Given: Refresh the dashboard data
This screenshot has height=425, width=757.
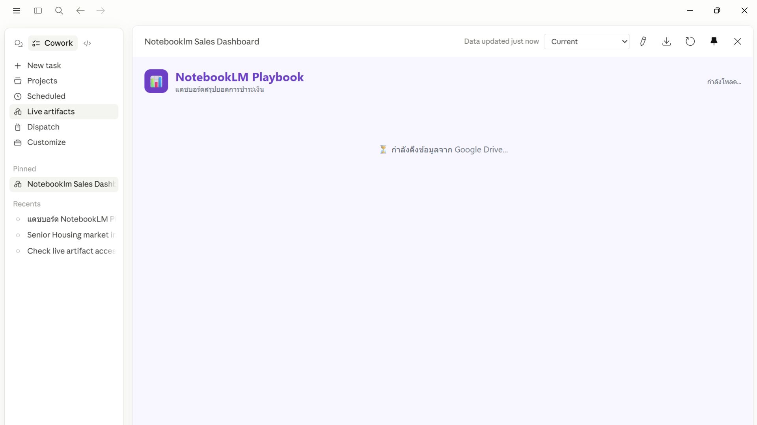Looking at the screenshot, I should click(690, 41).
